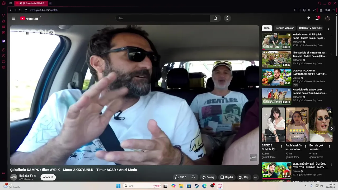Screen dimensions: 338x190
Task: Go back to previous page
Action: click(x=11, y=10)
